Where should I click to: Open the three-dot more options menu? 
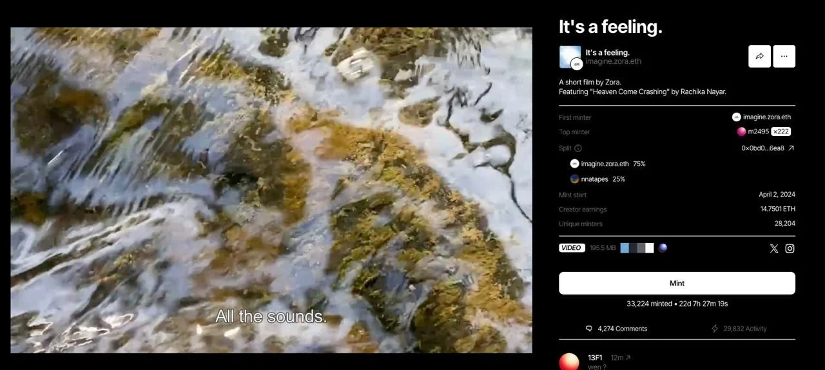click(784, 56)
